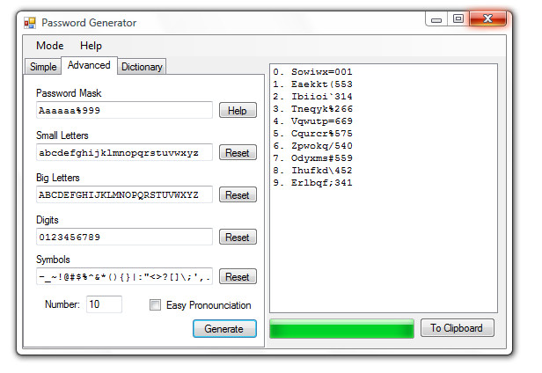This screenshot has height=373, width=542.
Task: Switch to the Simple tab
Action: (x=43, y=66)
